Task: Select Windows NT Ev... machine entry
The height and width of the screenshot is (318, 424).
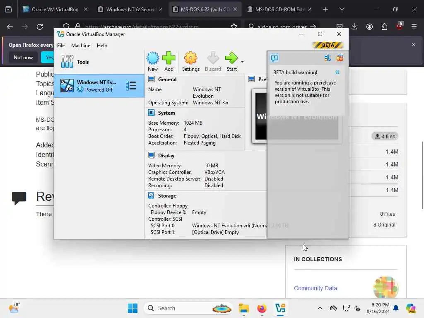Action: pos(99,86)
